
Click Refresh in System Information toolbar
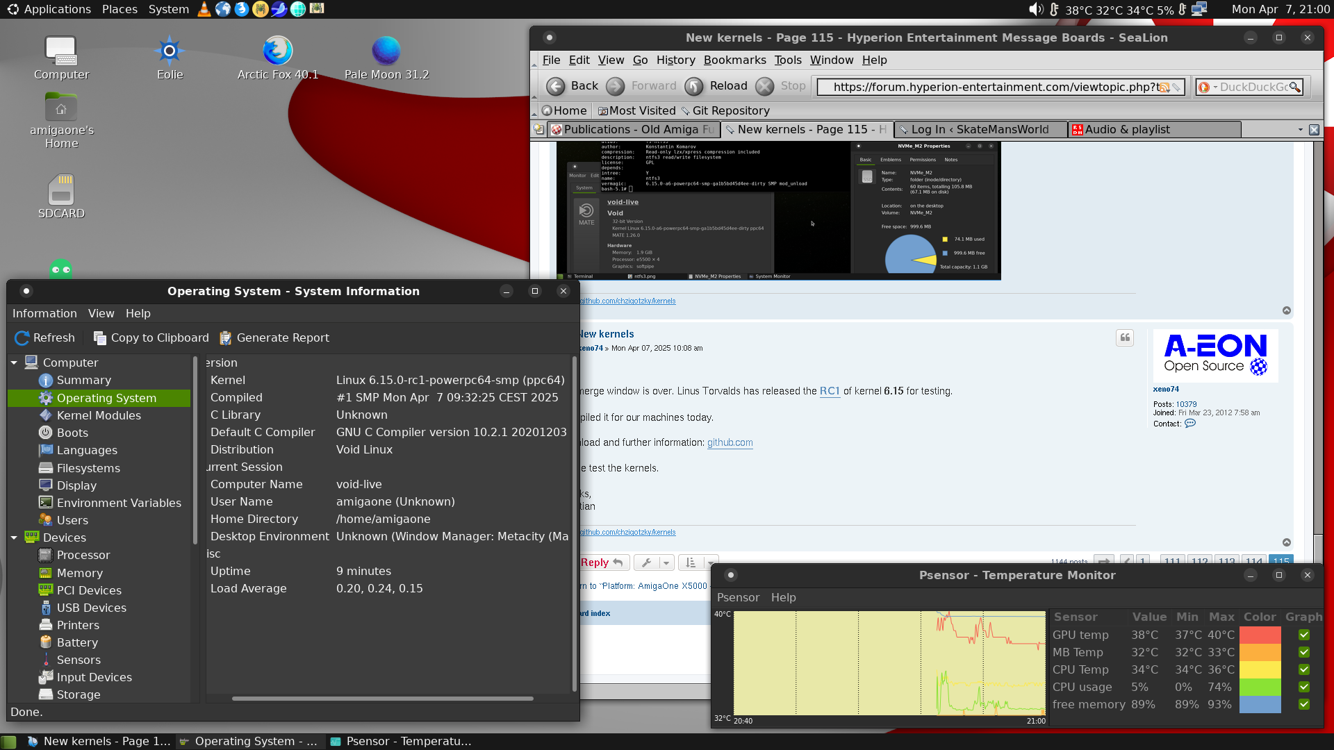(44, 337)
